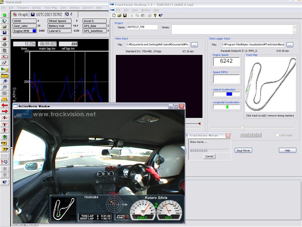Click the Help button in TrackVision
Viewport: 302px width, 227px height.
pos(287,150)
